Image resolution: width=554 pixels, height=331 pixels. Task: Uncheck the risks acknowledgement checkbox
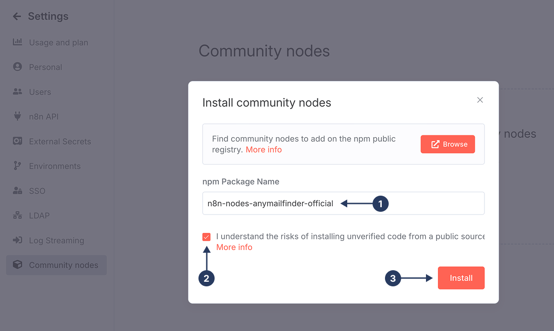(x=206, y=237)
